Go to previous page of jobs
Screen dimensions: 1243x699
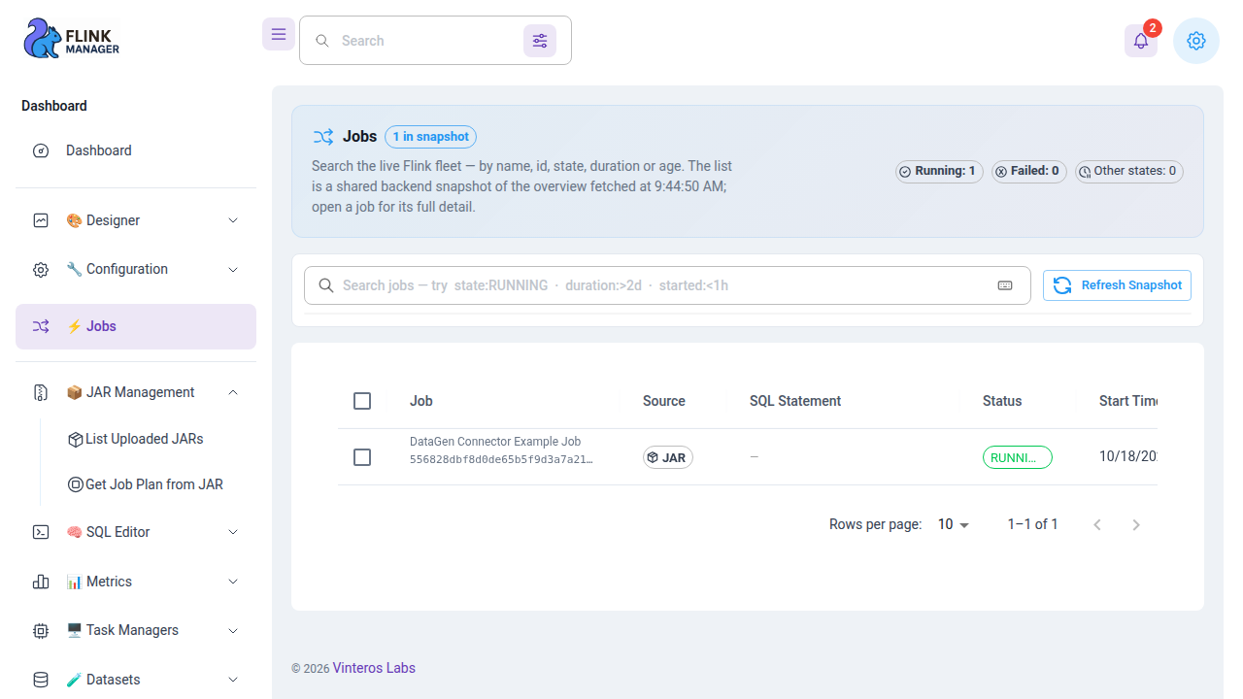(1097, 524)
